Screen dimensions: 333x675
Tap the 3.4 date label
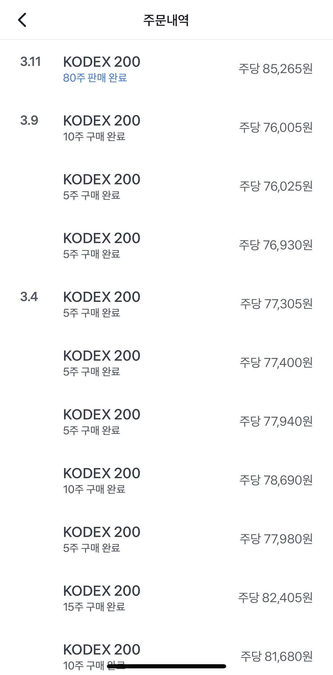(x=29, y=297)
